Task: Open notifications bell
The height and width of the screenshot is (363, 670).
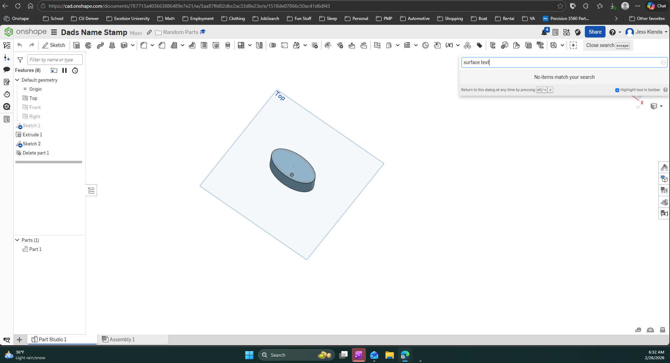Action: click(x=544, y=32)
